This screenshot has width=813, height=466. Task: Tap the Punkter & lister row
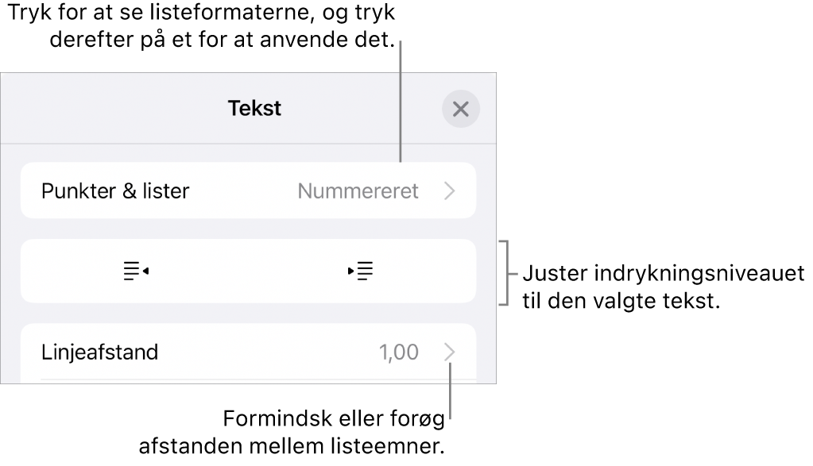(238, 190)
